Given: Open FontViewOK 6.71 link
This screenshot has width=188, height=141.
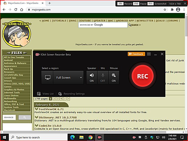Looking at the screenshot, I should [51, 109].
